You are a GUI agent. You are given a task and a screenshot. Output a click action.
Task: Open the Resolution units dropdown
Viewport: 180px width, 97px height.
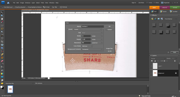(x=97, y=43)
